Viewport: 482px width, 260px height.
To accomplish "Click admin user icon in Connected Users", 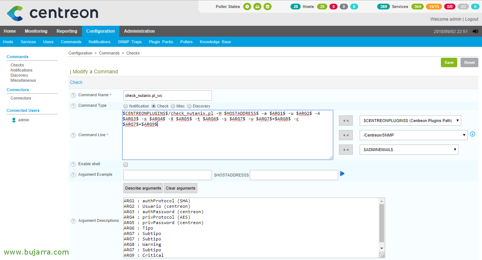I will (14, 120).
